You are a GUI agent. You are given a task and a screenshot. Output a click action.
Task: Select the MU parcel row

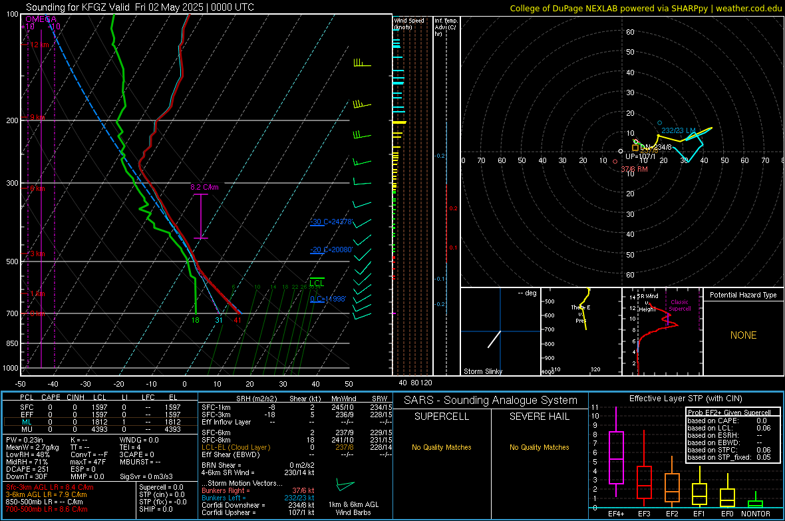[x=100, y=429]
